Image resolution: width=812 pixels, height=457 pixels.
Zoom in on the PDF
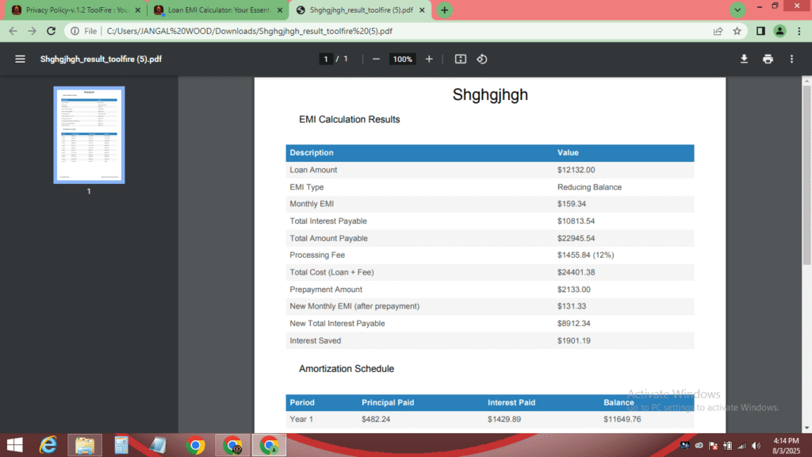429,59
